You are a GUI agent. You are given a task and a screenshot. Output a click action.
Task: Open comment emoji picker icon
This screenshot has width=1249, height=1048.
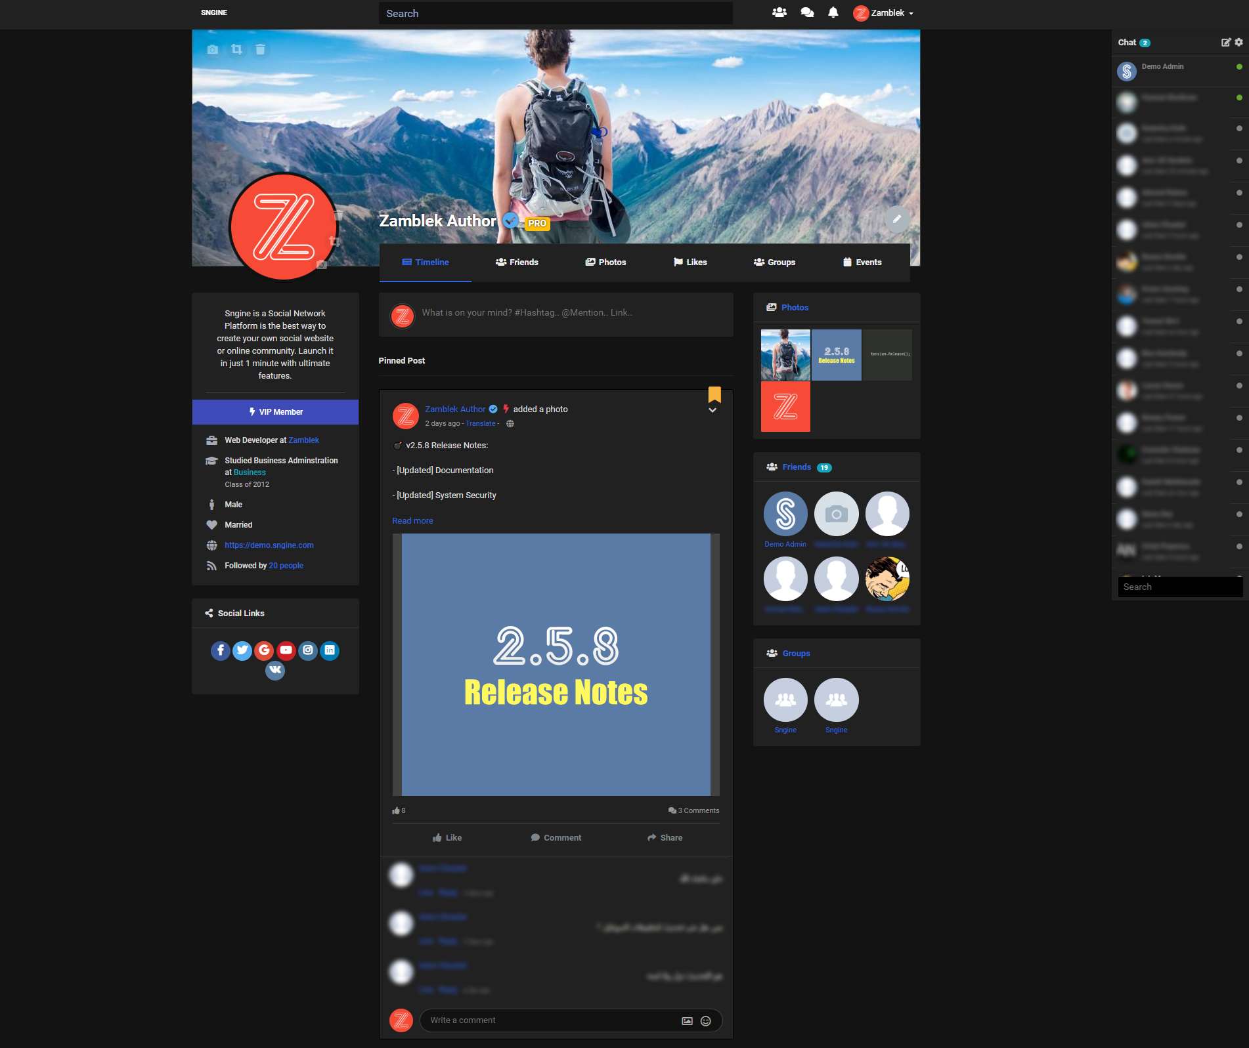pyautogui.click(x=706, y=1020)
